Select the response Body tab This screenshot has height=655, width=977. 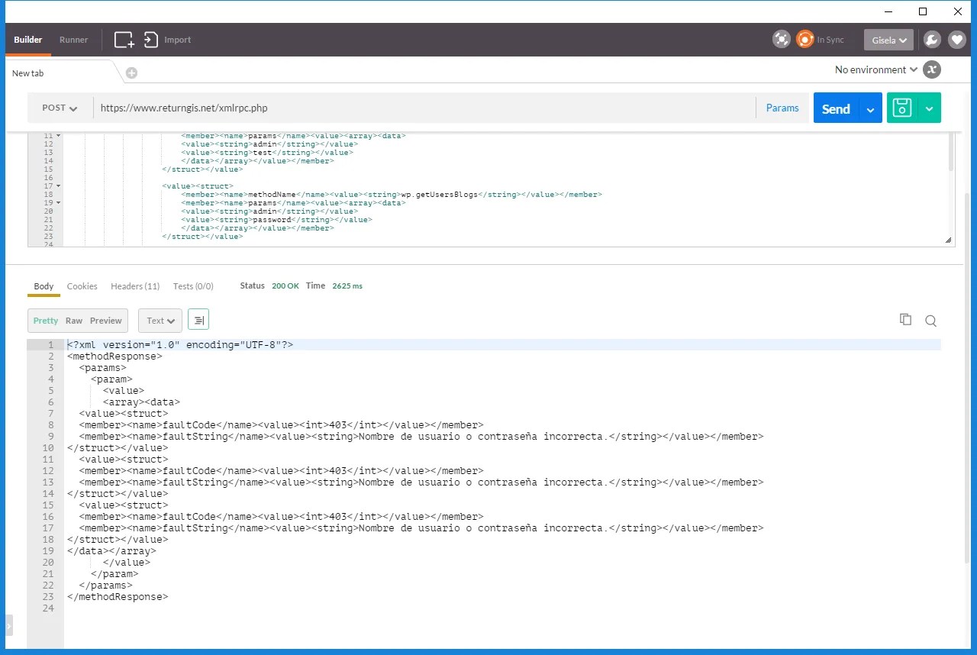[x=44, y=286]
